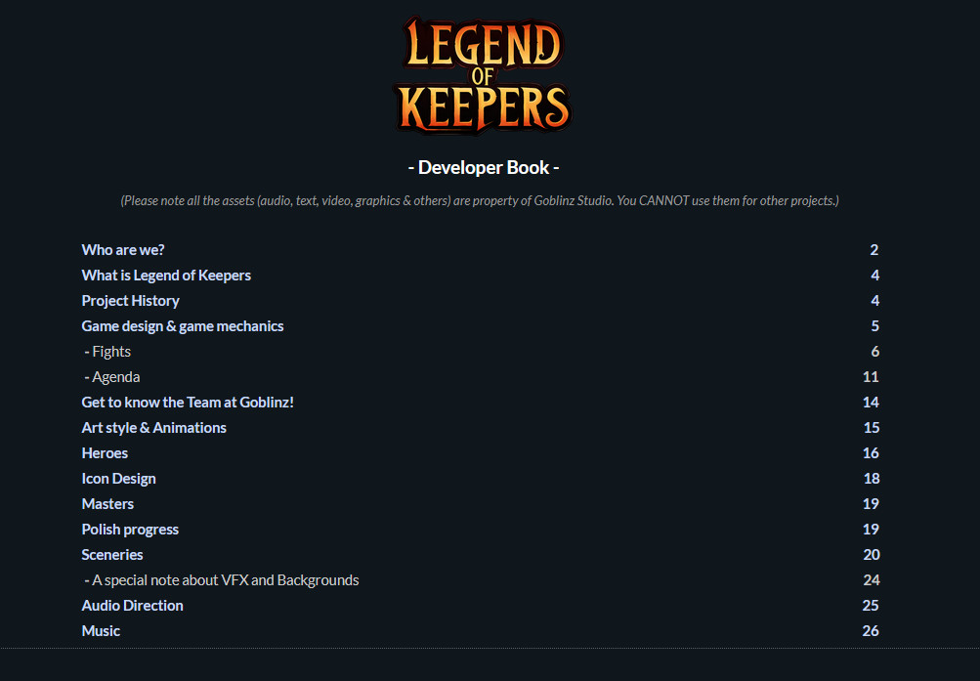Click the Legend of Keepers logo
The image size is (980, 681).
(483, 74)
